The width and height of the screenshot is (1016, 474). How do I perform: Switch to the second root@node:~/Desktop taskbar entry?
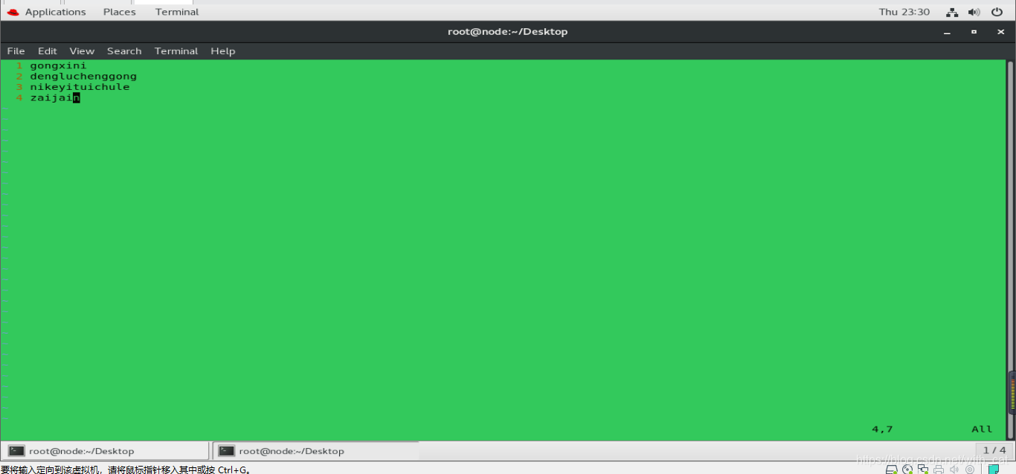pyautogui.click(x=315, y=451)
